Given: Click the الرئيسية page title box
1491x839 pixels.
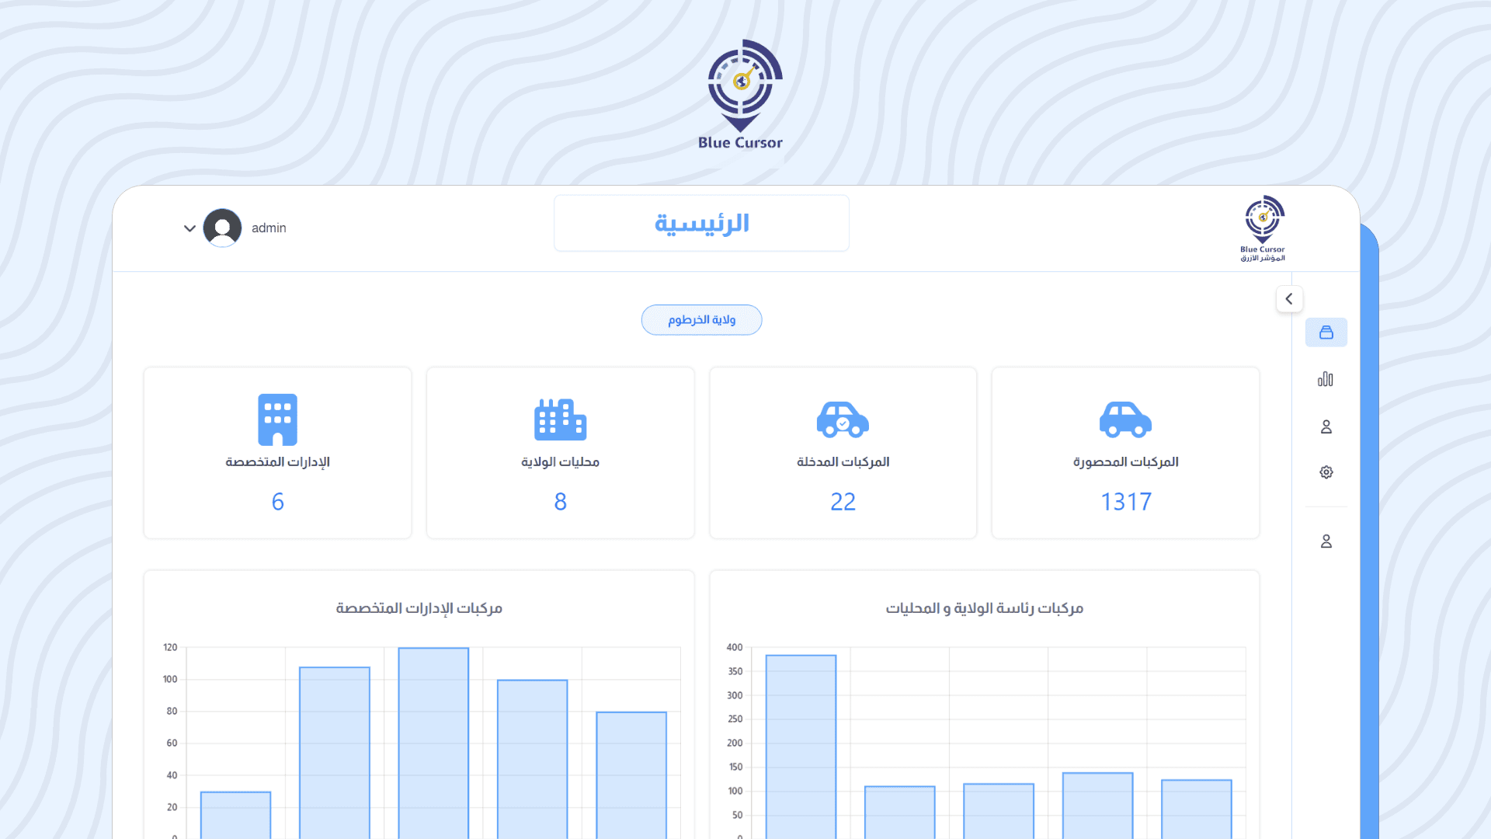Looking at the screenshot, I should click(701, 224).
